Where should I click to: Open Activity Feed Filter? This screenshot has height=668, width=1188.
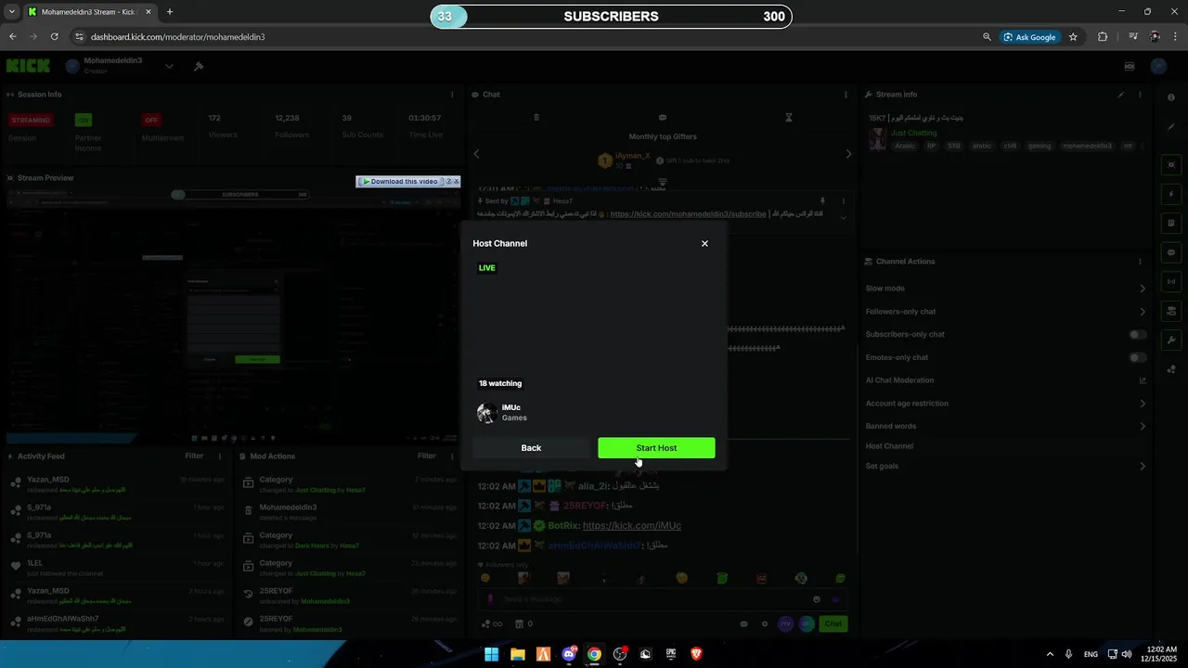tap(194, 456)
